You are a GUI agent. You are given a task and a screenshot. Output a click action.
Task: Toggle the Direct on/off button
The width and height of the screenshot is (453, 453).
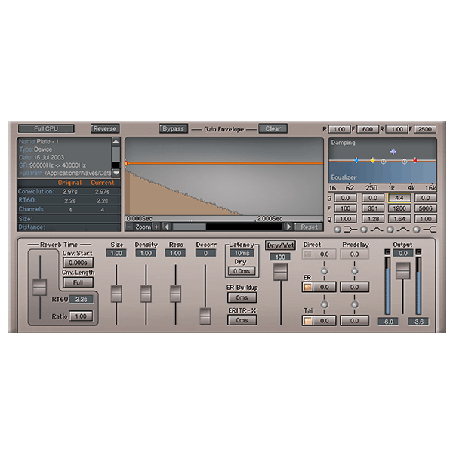click(307, 254)
